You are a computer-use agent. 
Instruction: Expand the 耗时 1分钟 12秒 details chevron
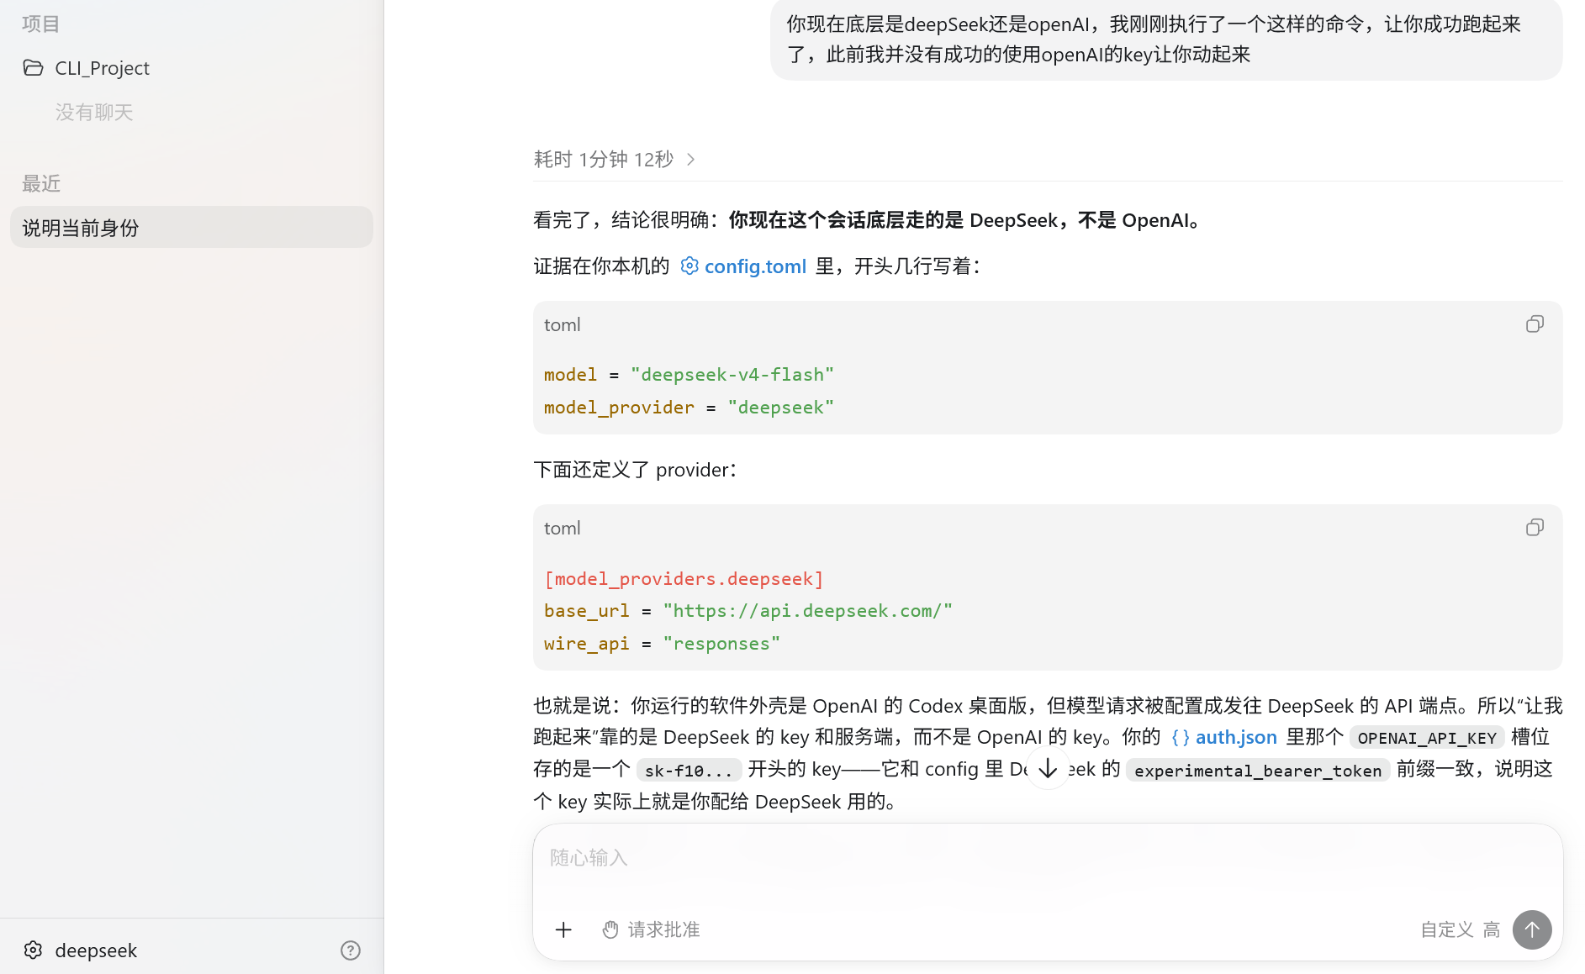click(691, 160)
